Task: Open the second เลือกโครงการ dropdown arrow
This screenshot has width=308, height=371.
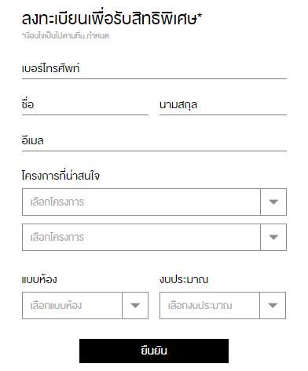Action: pos(273,237)
